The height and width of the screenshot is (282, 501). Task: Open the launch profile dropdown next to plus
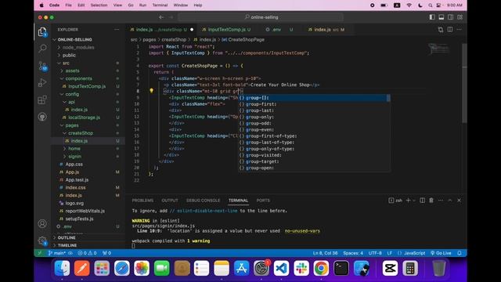coord(414,201)
